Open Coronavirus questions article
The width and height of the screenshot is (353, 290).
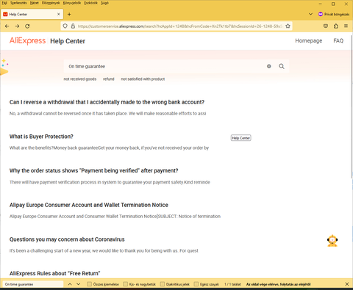coord(67,239)
